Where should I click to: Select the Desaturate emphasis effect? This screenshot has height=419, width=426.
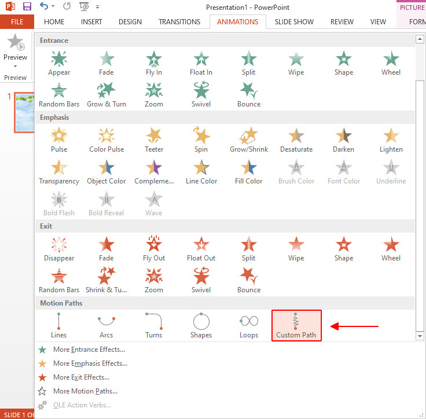[296, 140]
